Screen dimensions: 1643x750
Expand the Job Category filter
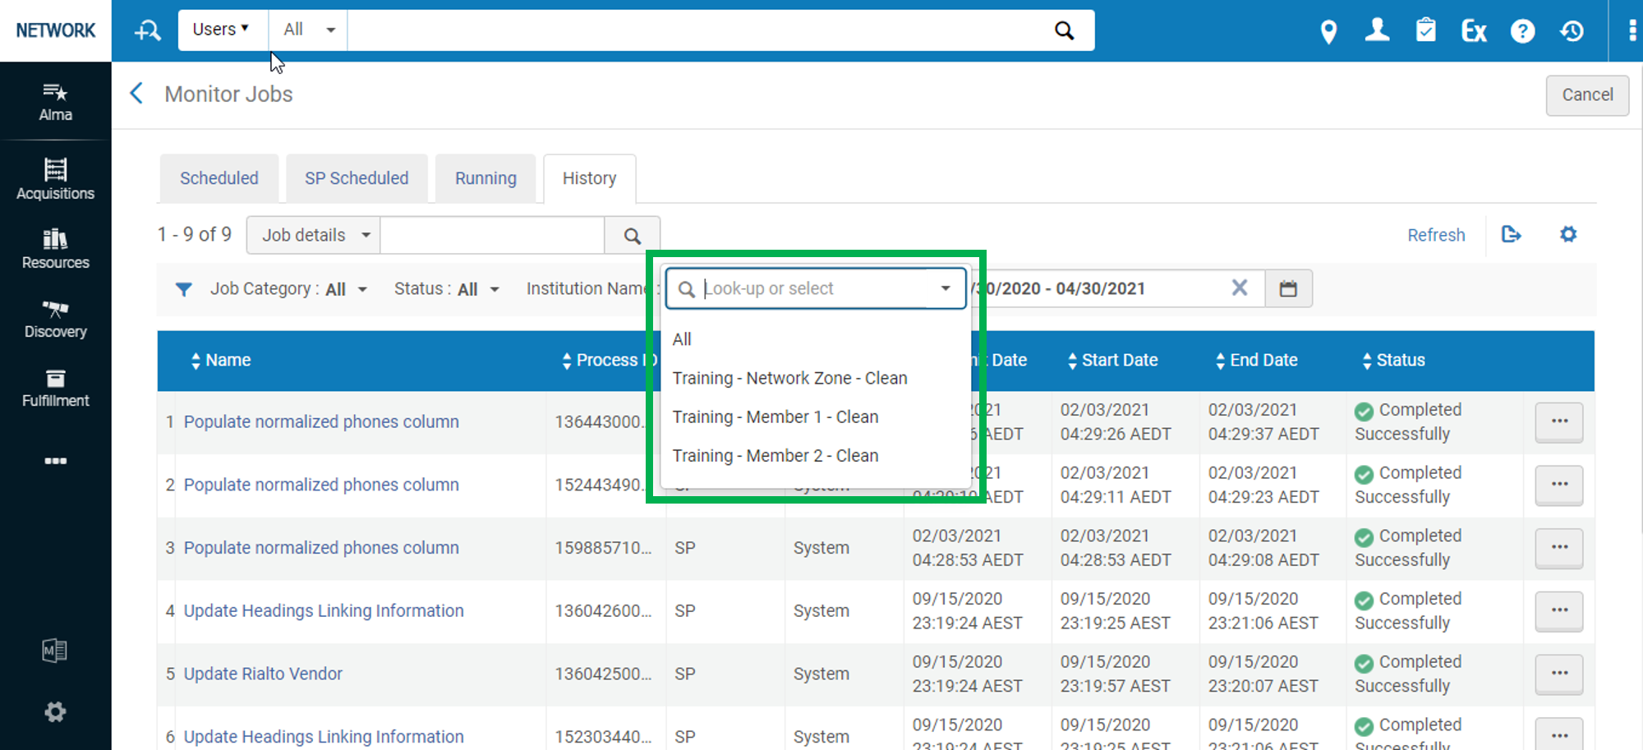288,289
